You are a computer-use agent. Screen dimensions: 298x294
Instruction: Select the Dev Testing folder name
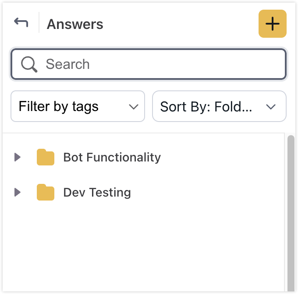click(97, 193)
